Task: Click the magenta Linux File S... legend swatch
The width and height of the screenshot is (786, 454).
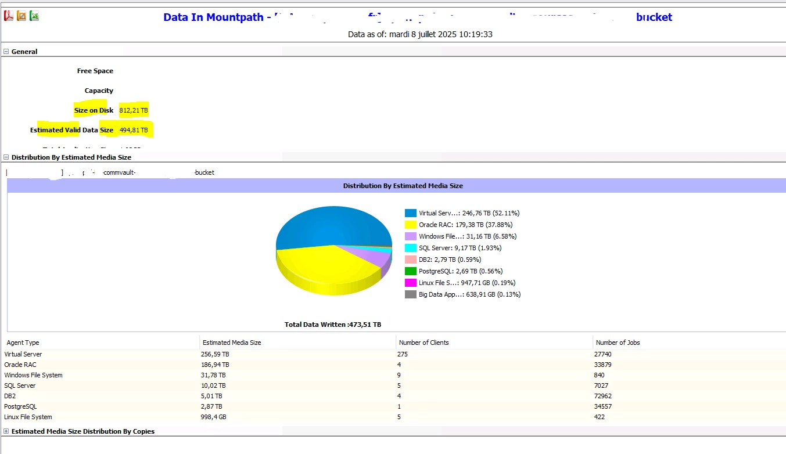Action: [x=411, y=283]
